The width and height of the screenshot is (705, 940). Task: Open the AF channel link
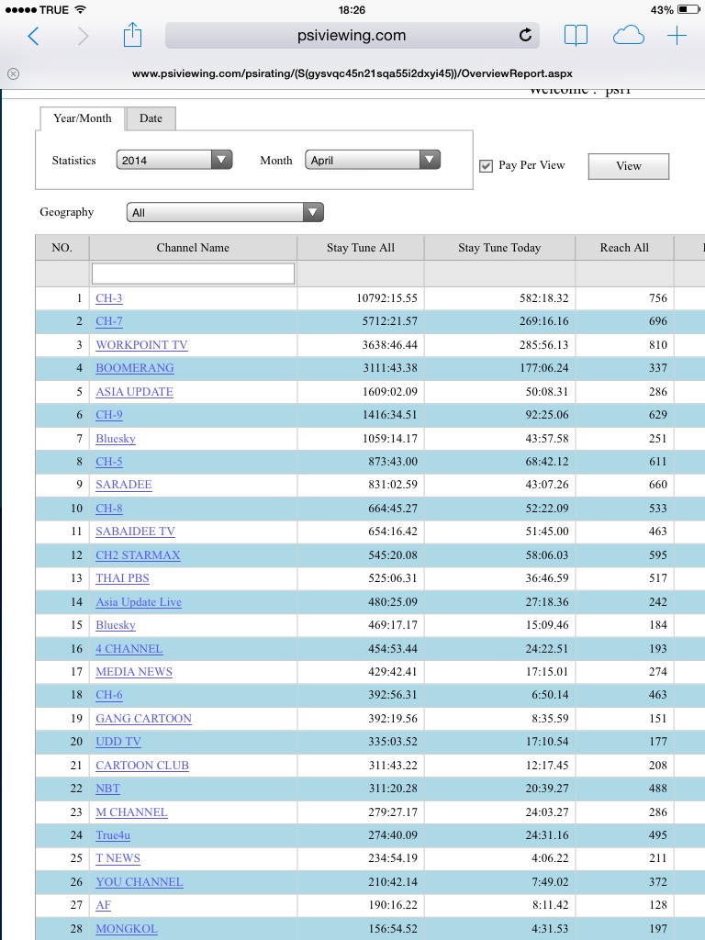103,905
